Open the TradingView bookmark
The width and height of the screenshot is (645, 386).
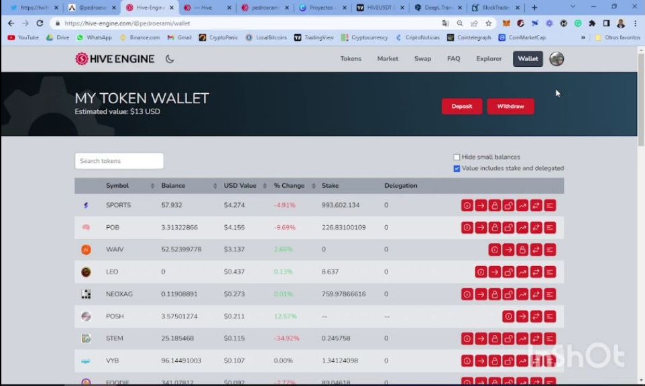[x=314, y=38]
